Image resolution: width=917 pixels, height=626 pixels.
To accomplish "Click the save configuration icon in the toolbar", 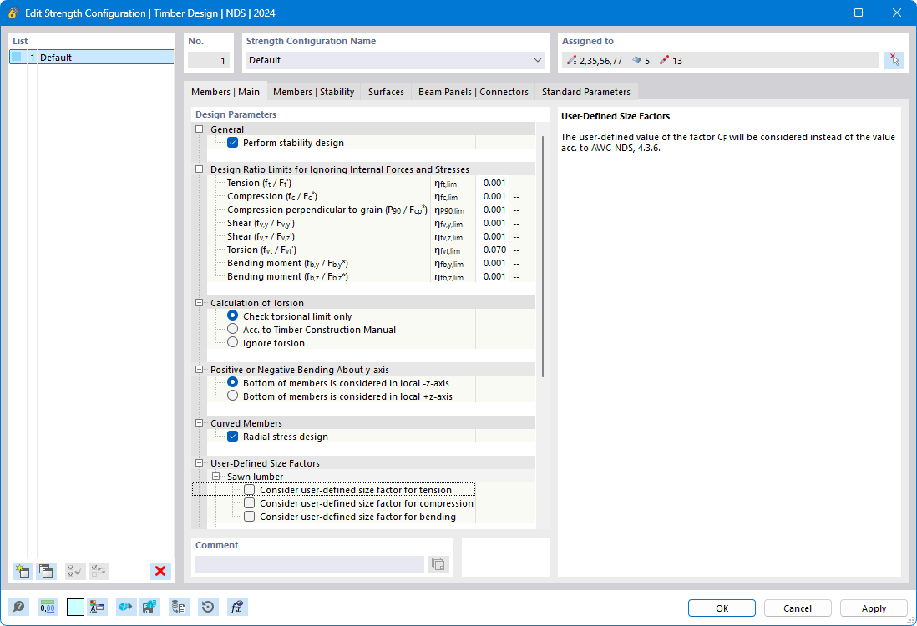I will (x=149, y=607).
